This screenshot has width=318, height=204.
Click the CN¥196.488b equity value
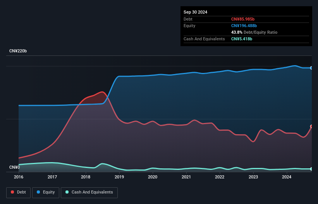244,26
